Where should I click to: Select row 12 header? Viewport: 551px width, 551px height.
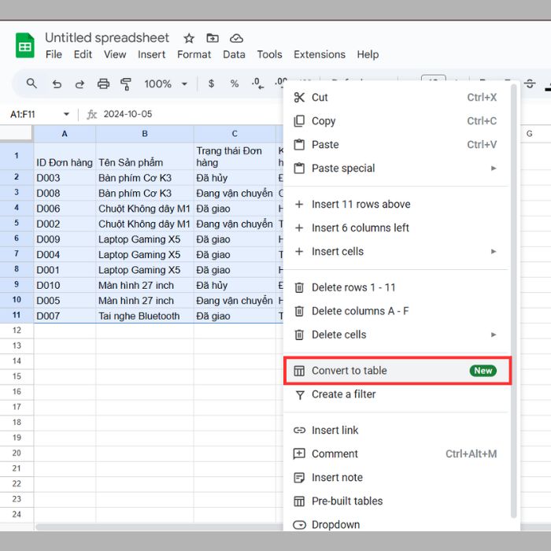coord(17,331)
